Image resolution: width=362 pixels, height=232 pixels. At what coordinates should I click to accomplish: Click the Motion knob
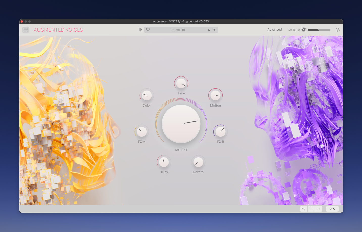point(215,95)
